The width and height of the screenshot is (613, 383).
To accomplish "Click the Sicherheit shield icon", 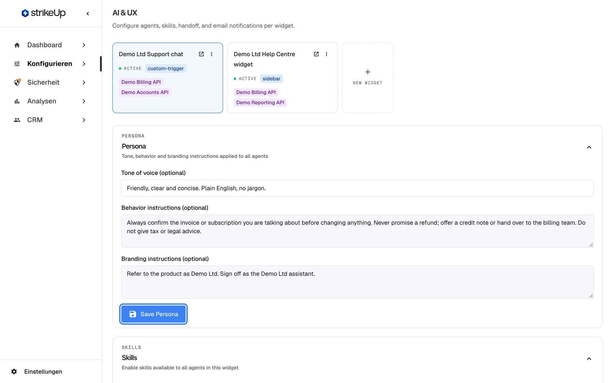I will 17,82.
